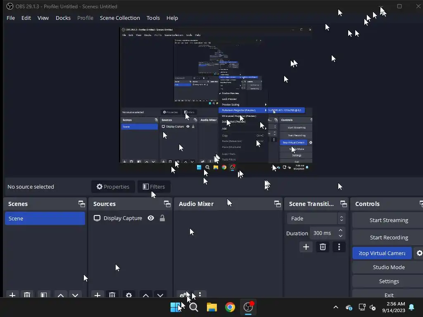423x317 pixels.
Task: Open the clock showing 2:56 AM
Action: (394, 307)
